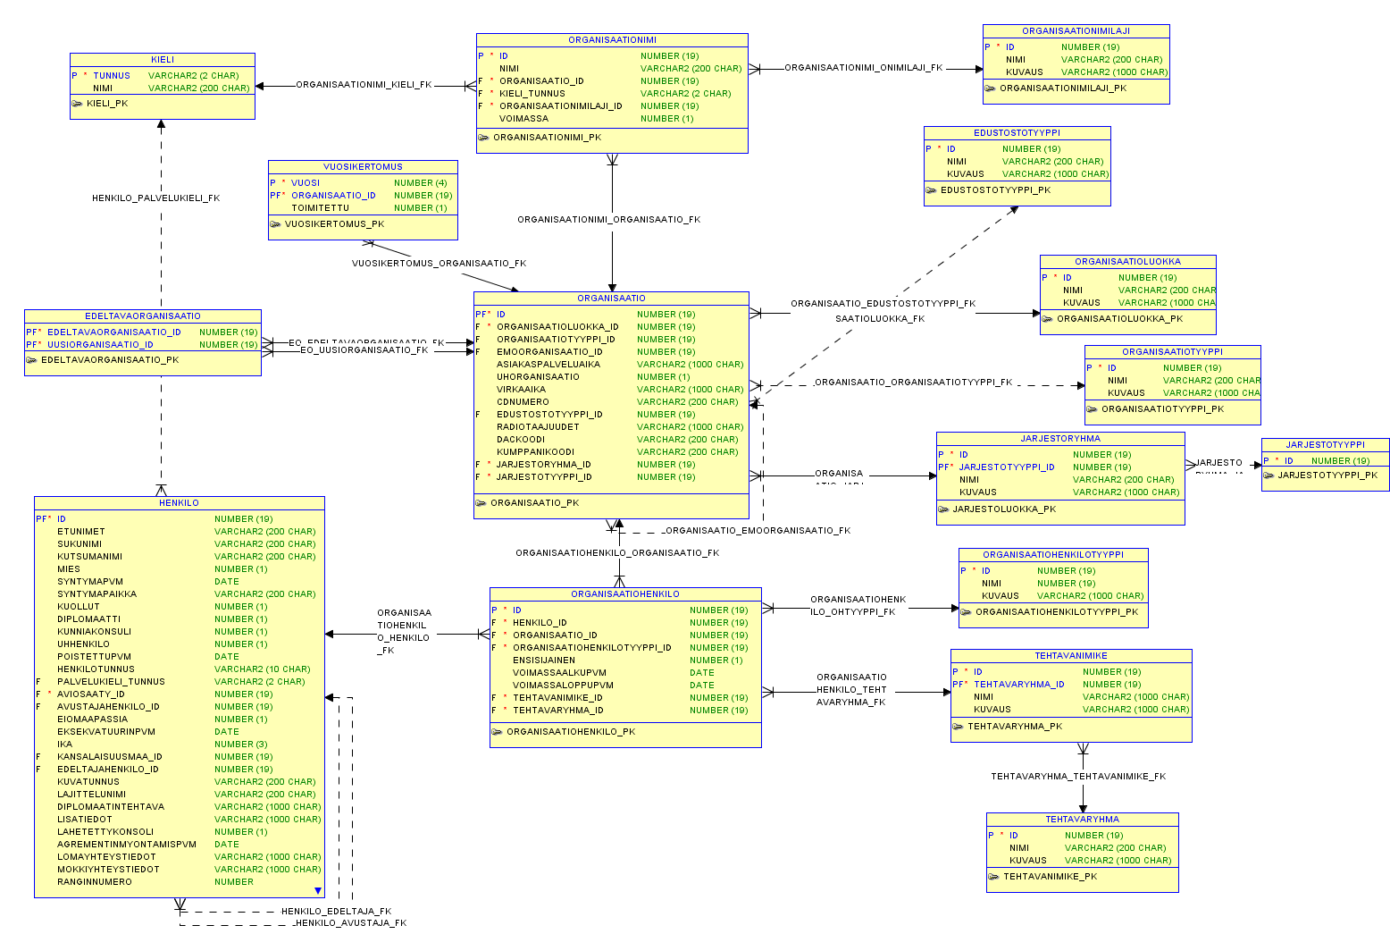Select the ORGANISAATIONIMI table header
Screen dimensions: 1390x934
[612, 40]
